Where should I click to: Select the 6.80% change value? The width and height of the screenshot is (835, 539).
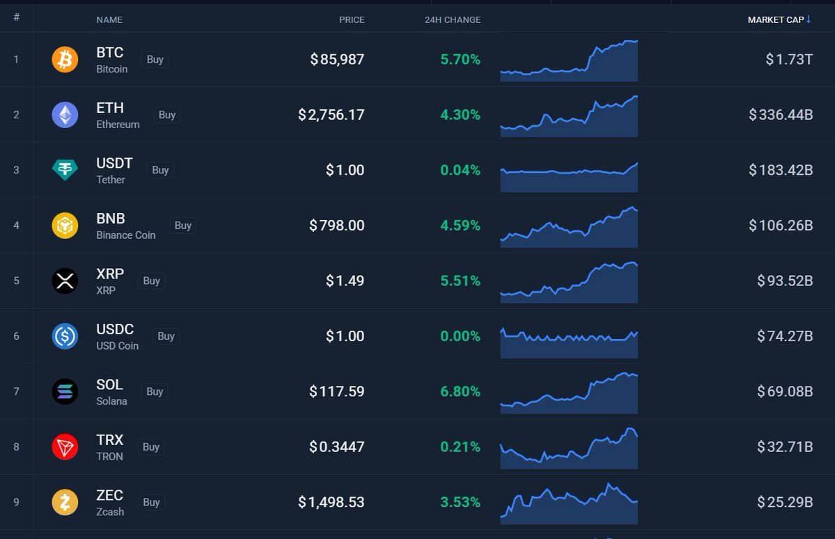pyautogui.click(x=460, y=391)
